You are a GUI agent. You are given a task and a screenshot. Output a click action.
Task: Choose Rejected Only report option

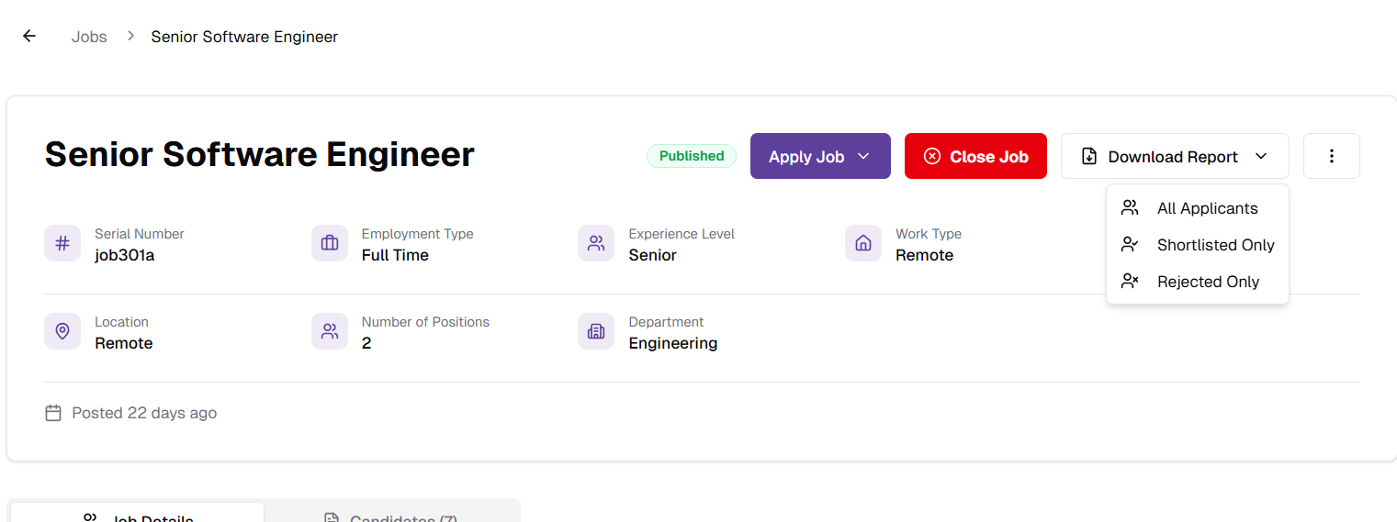coord(1208,282)
